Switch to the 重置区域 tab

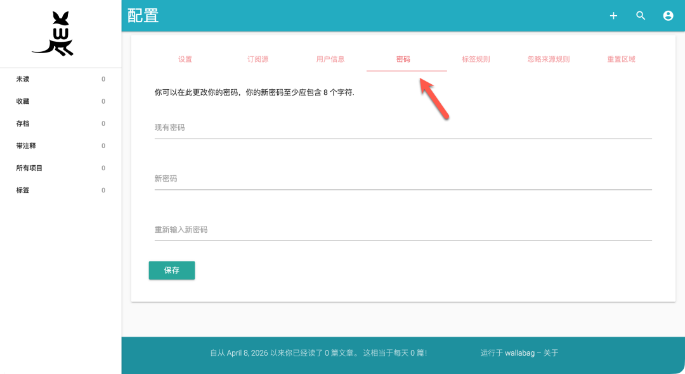point(621,59)
